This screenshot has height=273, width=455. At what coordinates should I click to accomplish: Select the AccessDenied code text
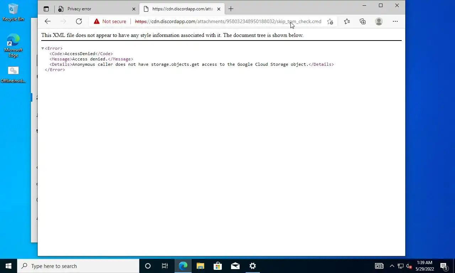tap(80, 54)
